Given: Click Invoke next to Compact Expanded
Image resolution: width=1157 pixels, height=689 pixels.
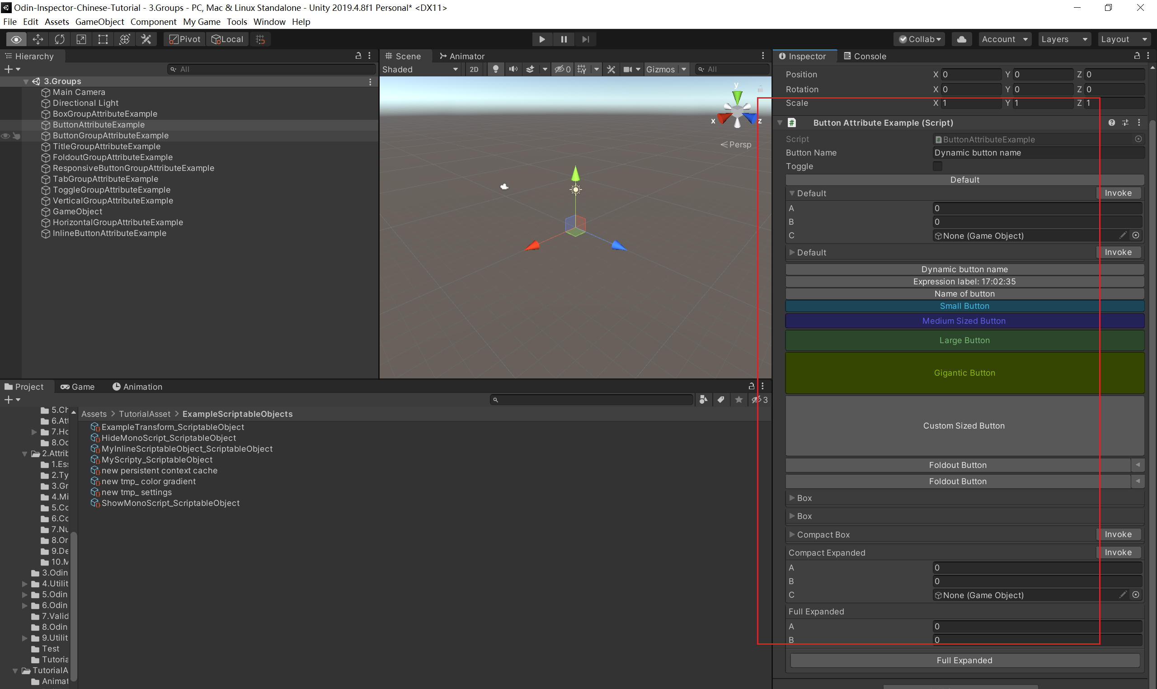Looking at the screenshot, I should 1118,552.
